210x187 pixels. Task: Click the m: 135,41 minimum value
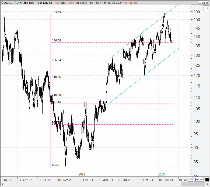click(96, 3)
